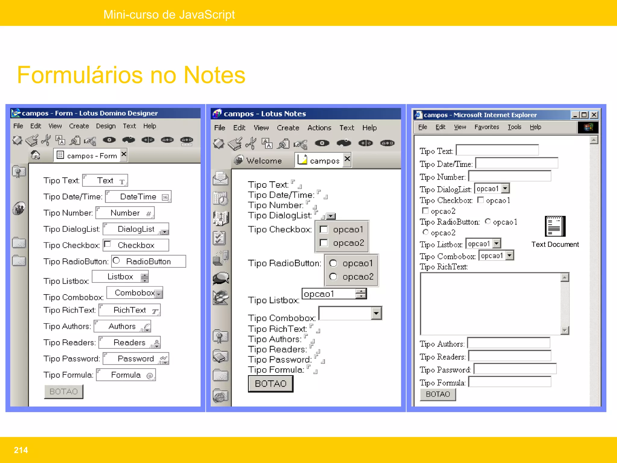Click the IE page scrollbar up arrow
This screenshot has width=617, height=463.
594,140
